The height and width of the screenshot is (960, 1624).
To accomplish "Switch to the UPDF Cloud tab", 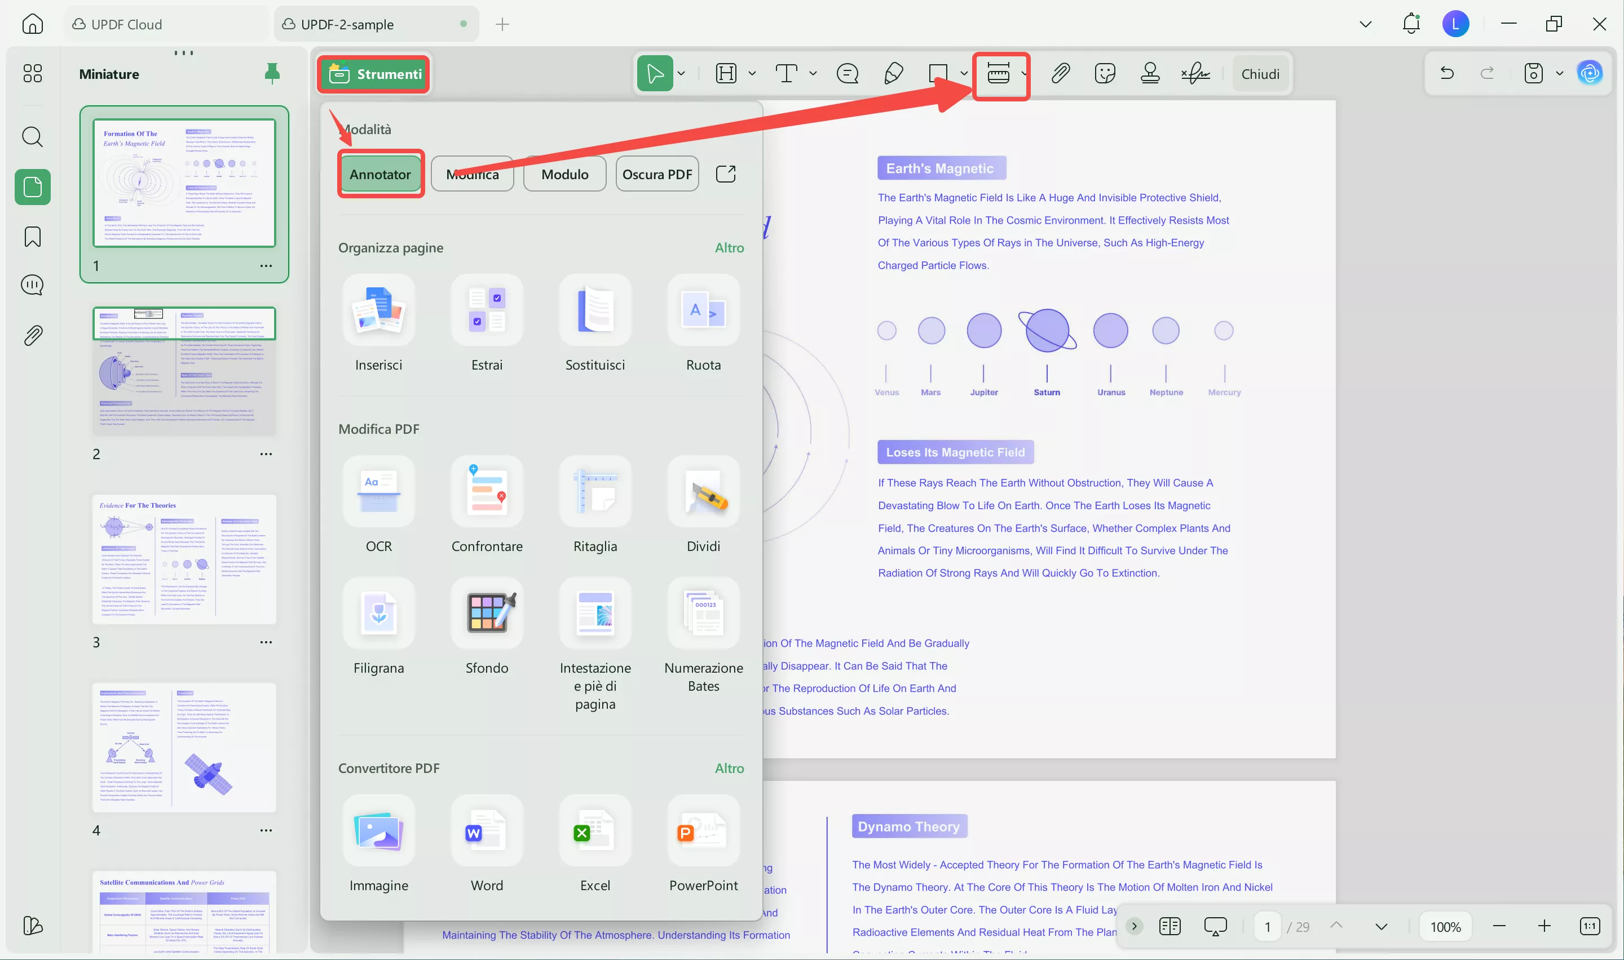I will (126, 25).
